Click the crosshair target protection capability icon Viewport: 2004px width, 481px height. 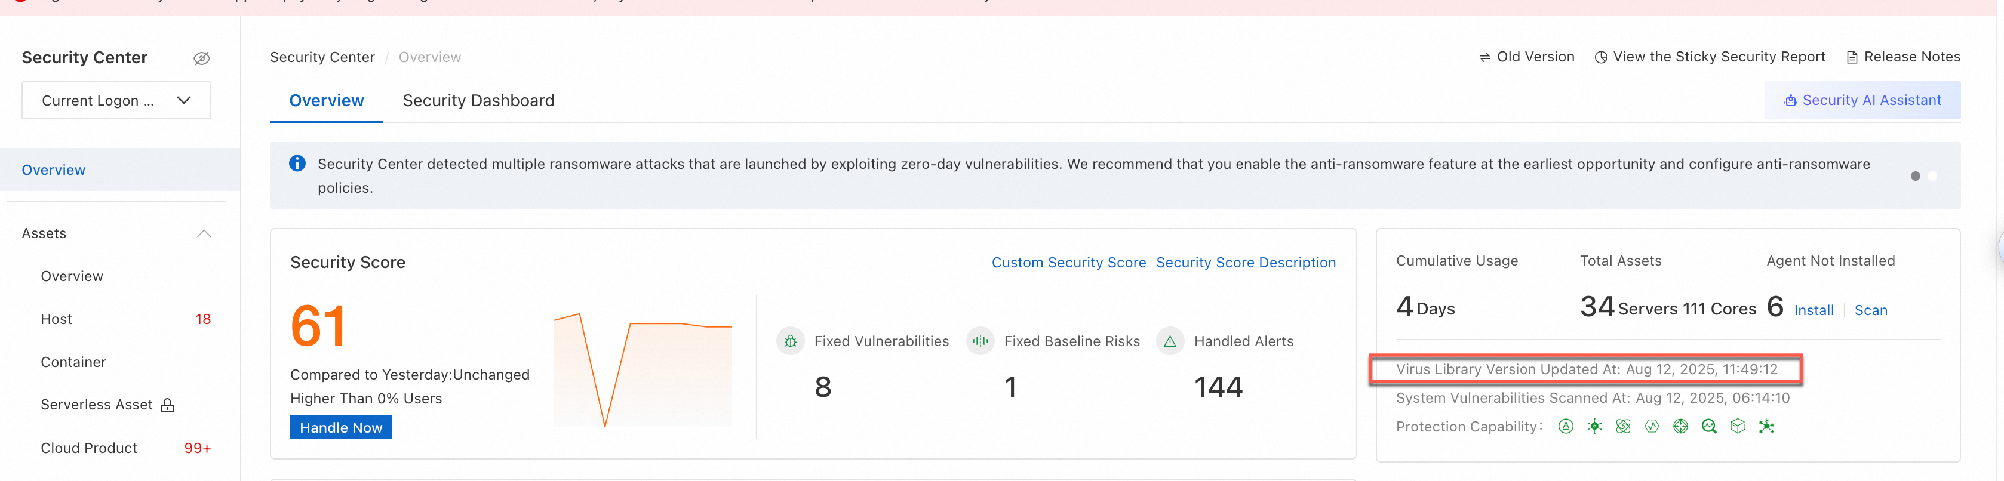pos(1680,426)
